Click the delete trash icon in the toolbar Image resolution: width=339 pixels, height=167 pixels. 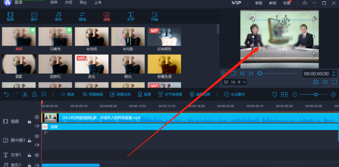[34, 94]
